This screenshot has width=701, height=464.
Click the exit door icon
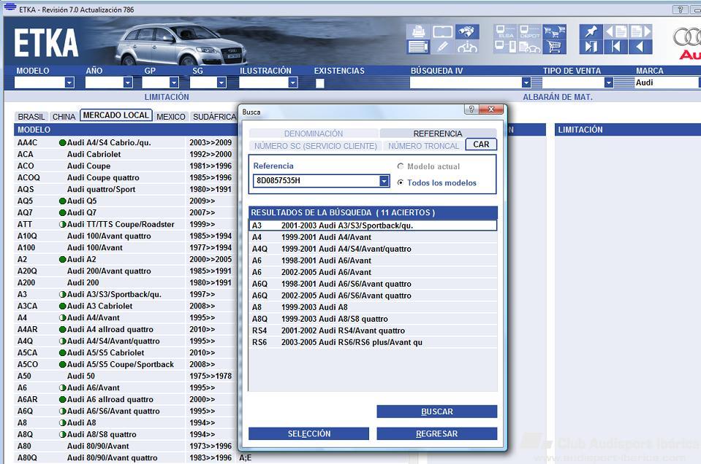pyautogui.click(x=591, y=47)
